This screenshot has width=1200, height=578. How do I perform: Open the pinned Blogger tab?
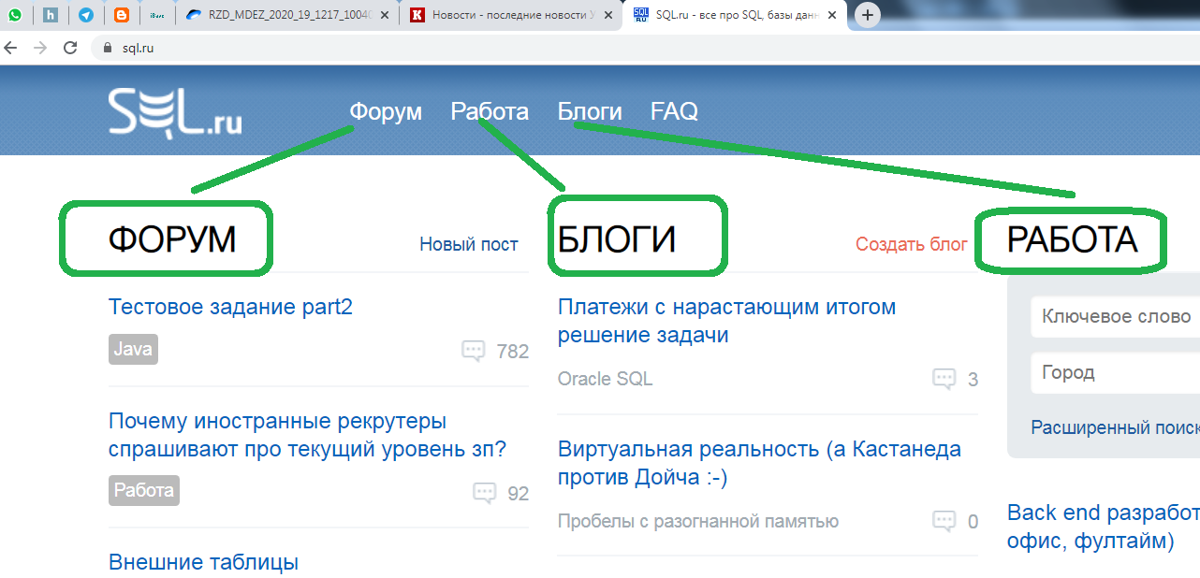click(121, 15)
